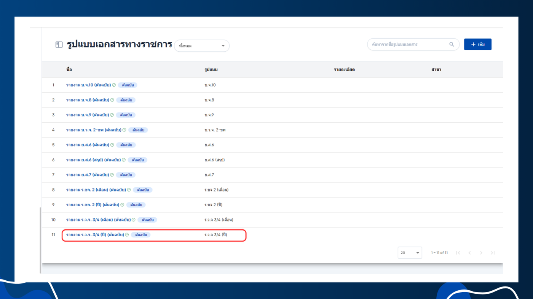The image size is (533, 299).
Task: Click the check icon beside รายงาน ร.ว.จ. 3/4 (เดือน)
Action: [x=134, y=220]
